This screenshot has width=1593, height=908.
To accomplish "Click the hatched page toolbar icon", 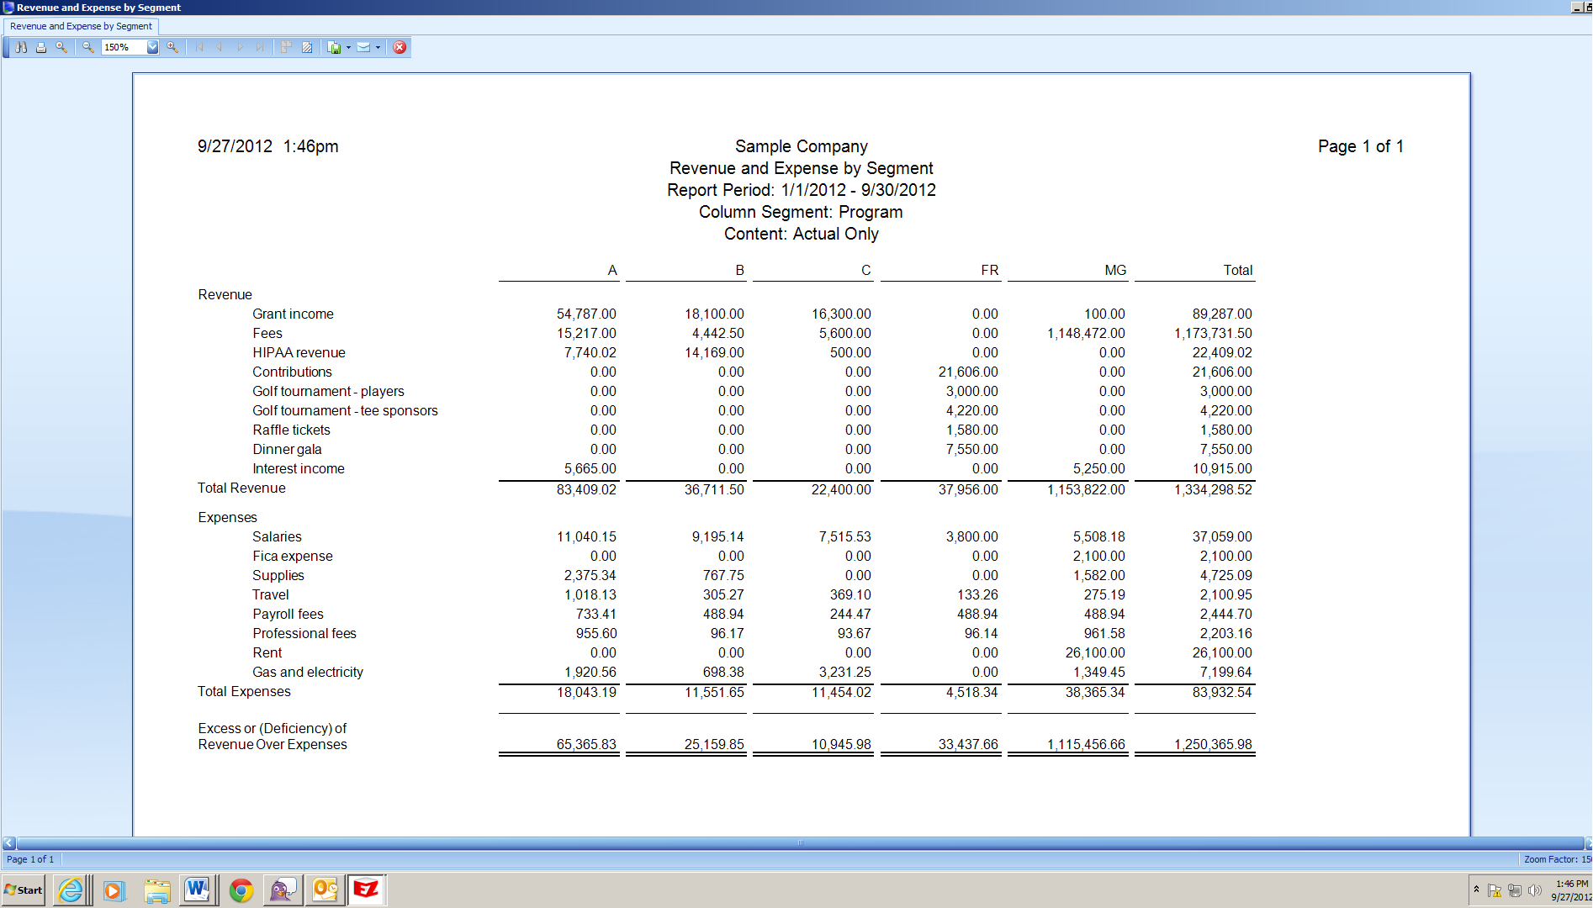I will [307, 47].
